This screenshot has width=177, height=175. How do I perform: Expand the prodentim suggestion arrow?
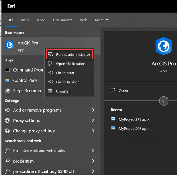(x=93, y=161)
